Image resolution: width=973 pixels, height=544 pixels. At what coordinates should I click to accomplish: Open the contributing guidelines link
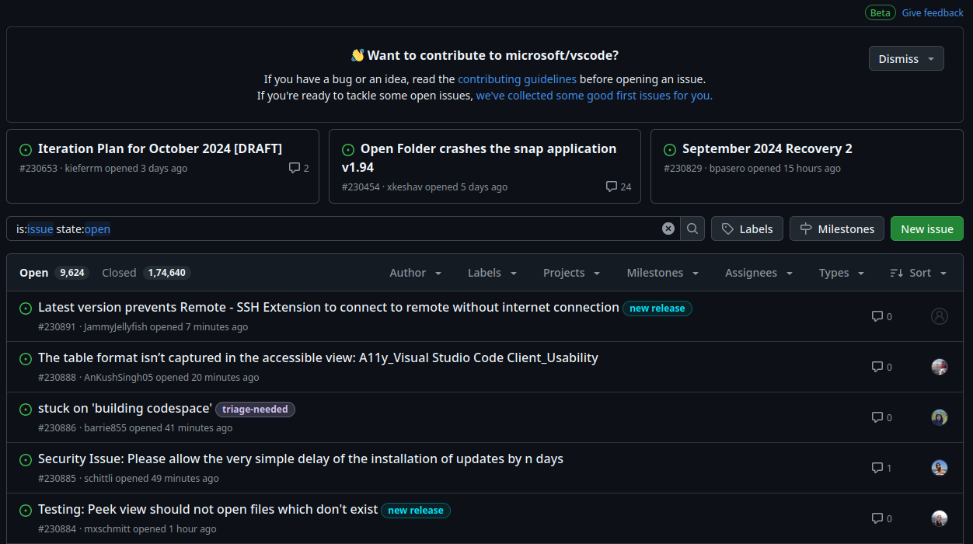click(x=517, y=78)
